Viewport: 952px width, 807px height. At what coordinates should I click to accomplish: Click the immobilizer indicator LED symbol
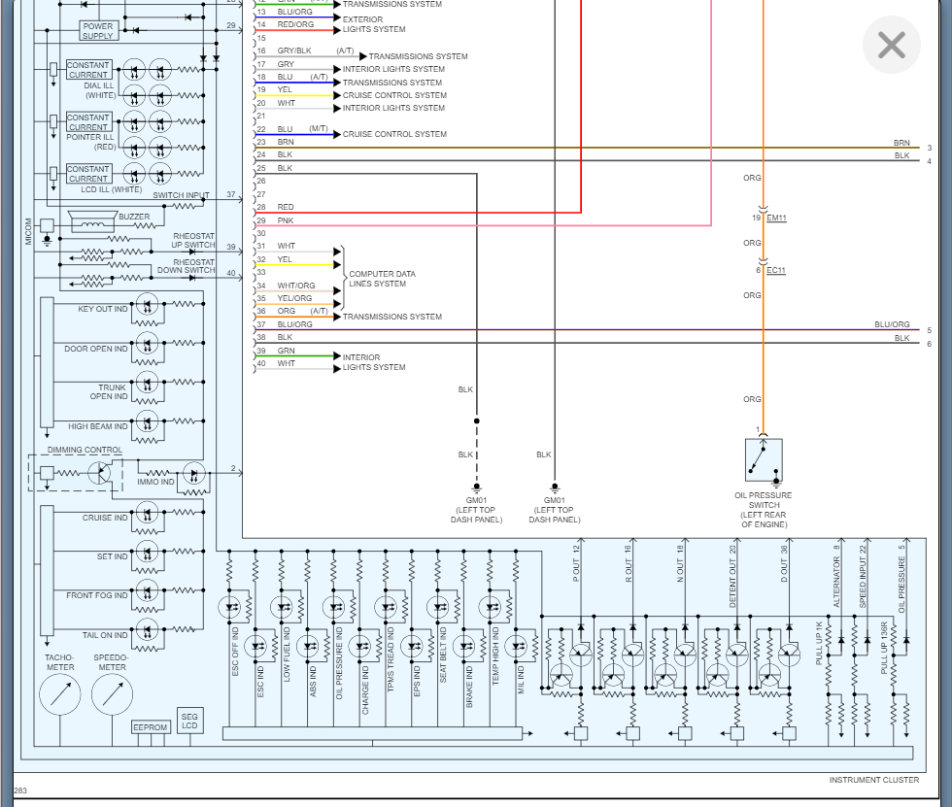pyautogui.click(x=194, y=474)
